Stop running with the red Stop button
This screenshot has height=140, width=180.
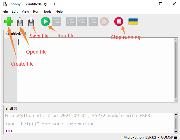pyautogui.click(x=119, y=21)
